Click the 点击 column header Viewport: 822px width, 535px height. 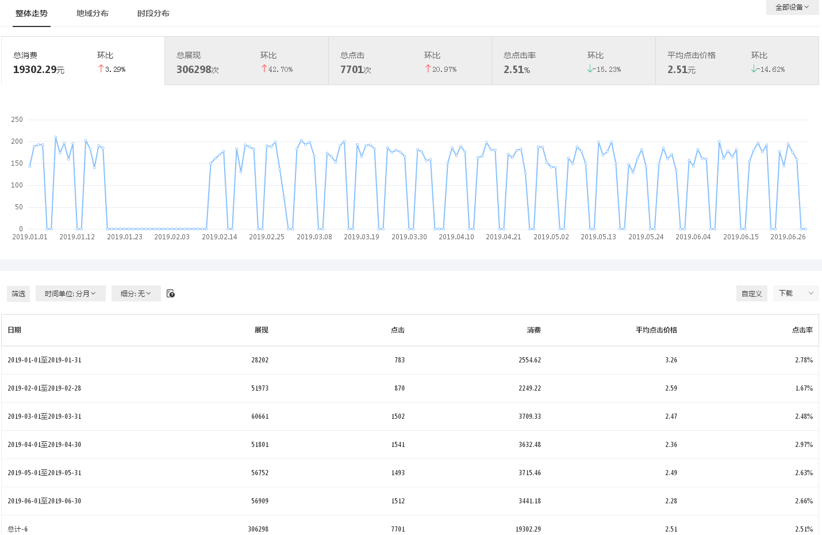coord(398,330)
